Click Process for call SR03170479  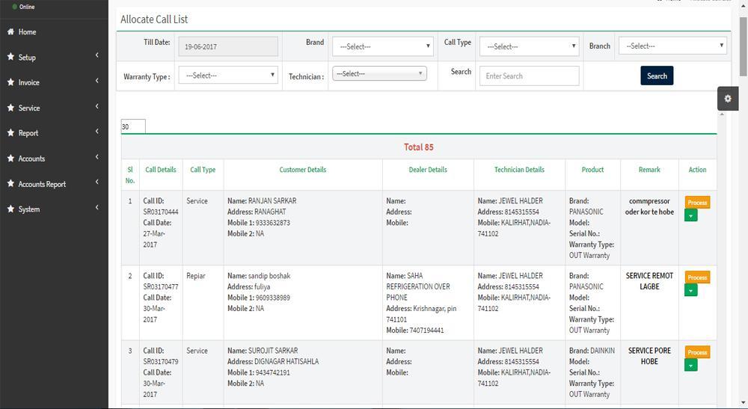(x=697, y=352)
